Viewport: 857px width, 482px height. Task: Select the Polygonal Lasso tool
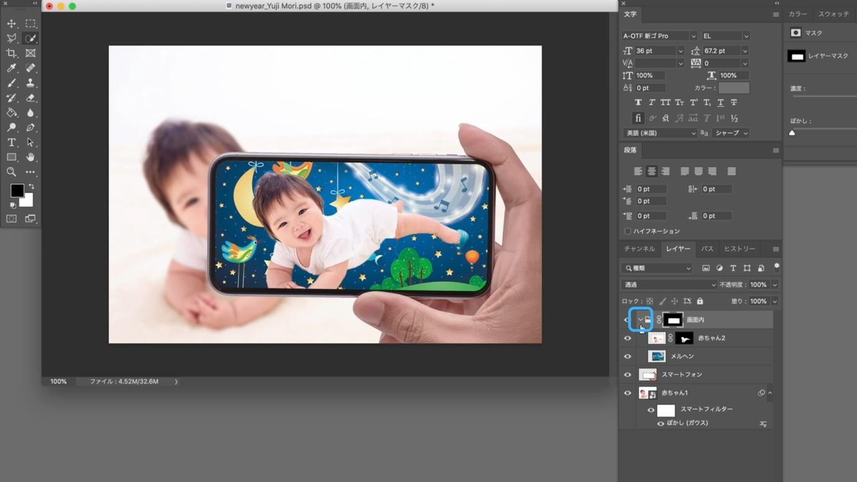point(12,39)
